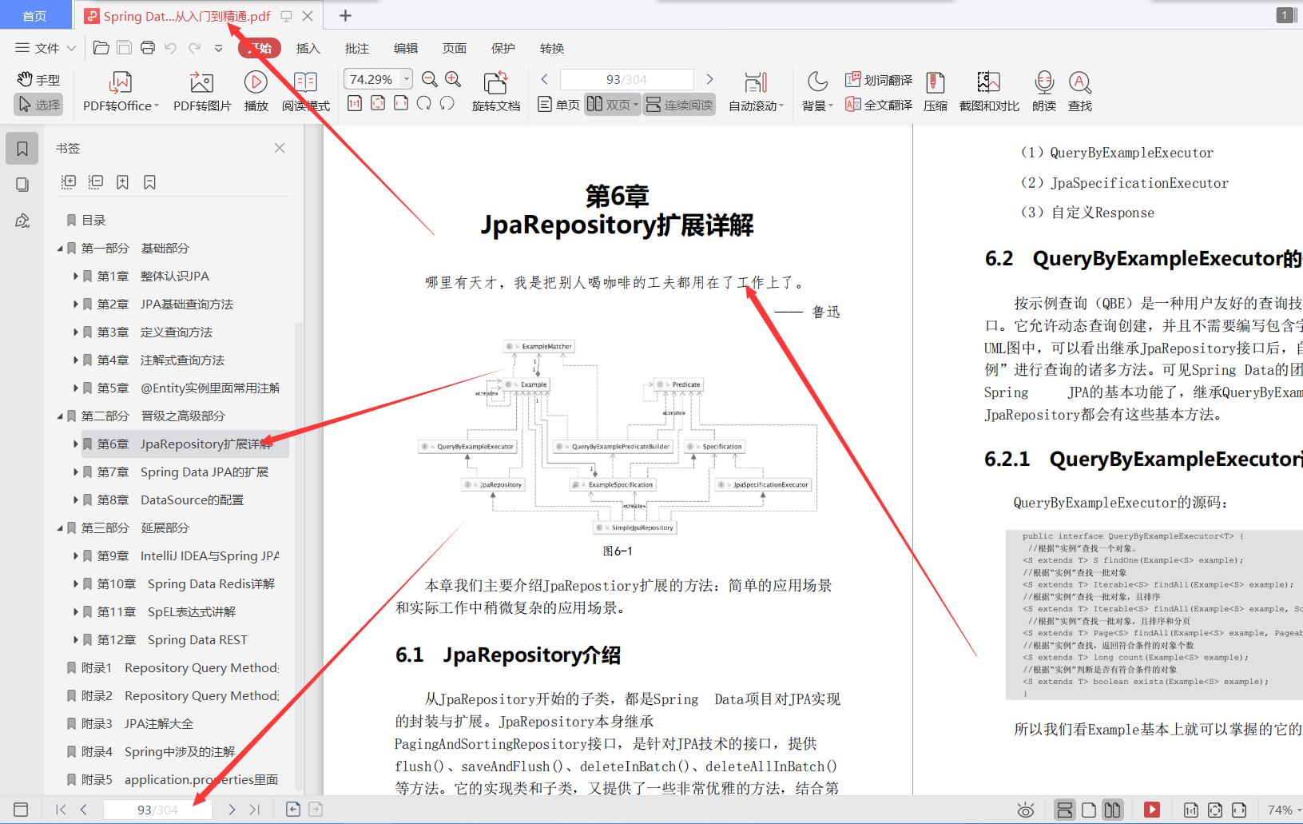Screen dimensions: 1303x824
Task: Click the PDF转图片 tool icon
Action: 201,83
